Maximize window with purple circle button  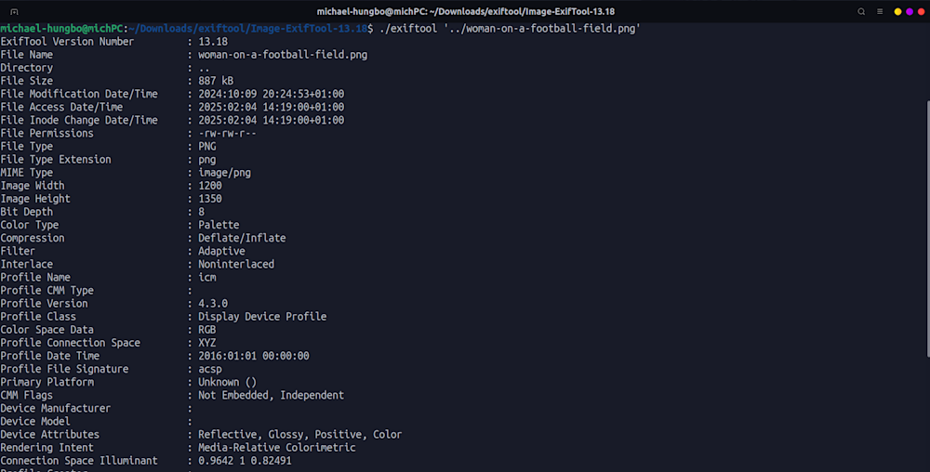(910, 12)
